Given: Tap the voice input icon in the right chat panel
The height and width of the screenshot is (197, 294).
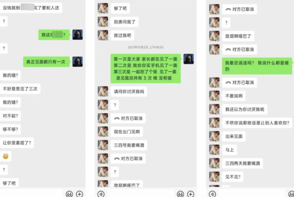Looking at the screenshot, I should coord(212,194).
